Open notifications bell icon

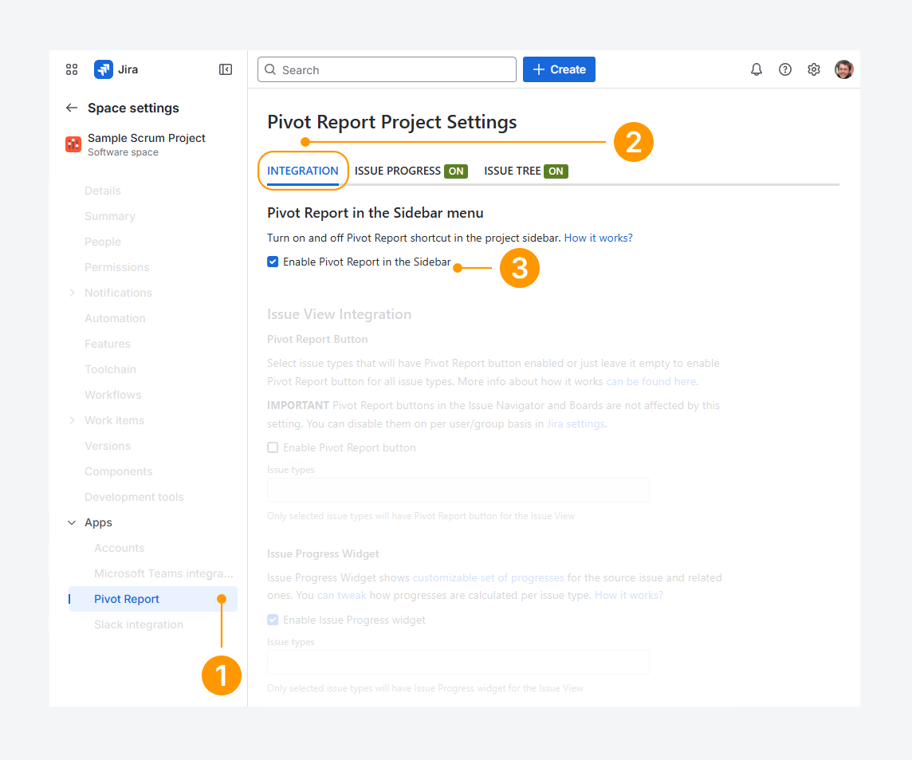[756, 70]
